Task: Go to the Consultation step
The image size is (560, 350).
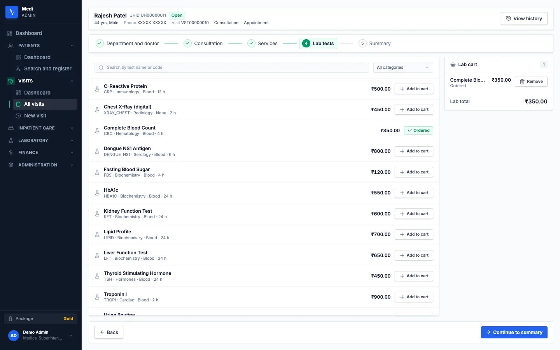Action: coord(203,44)
